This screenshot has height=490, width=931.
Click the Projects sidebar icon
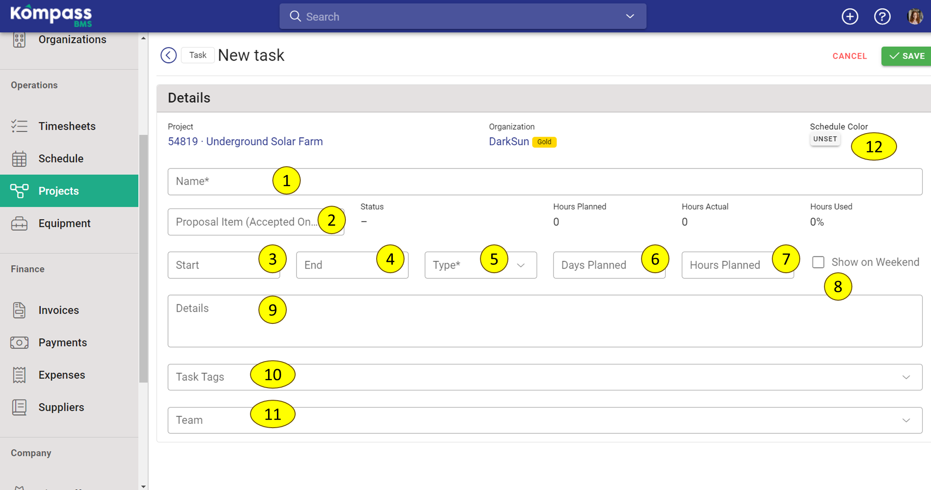tap(19, 191)
